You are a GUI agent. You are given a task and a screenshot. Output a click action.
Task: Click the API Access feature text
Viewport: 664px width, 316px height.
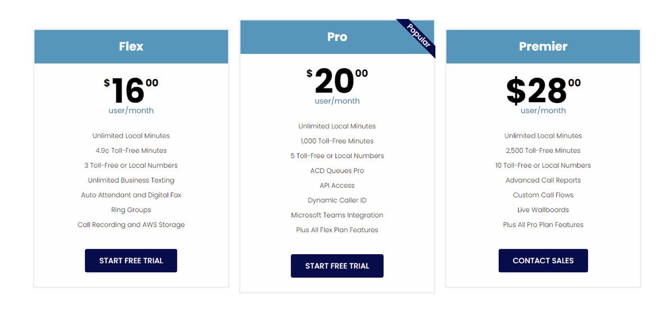[337, 186]
